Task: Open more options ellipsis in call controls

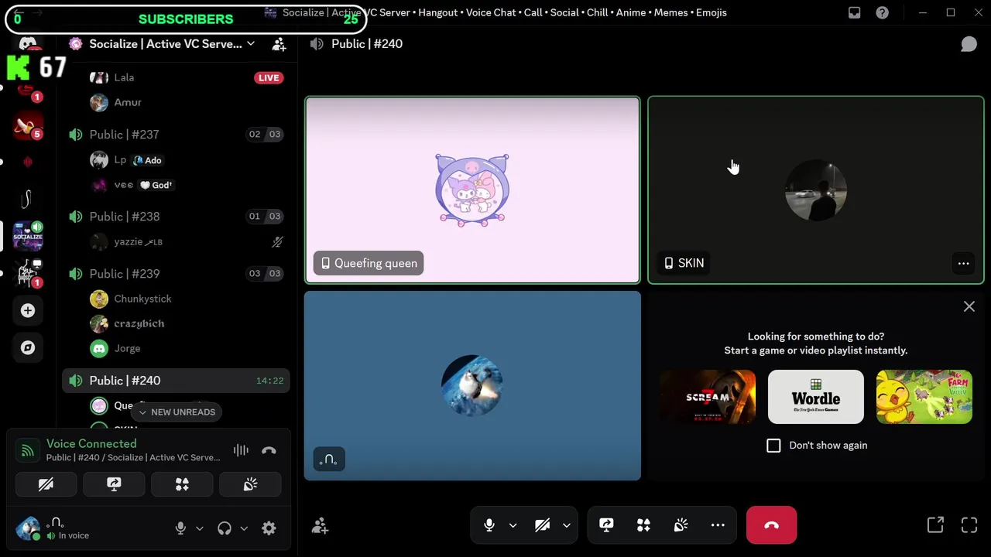Action: [x=718, y=525]
